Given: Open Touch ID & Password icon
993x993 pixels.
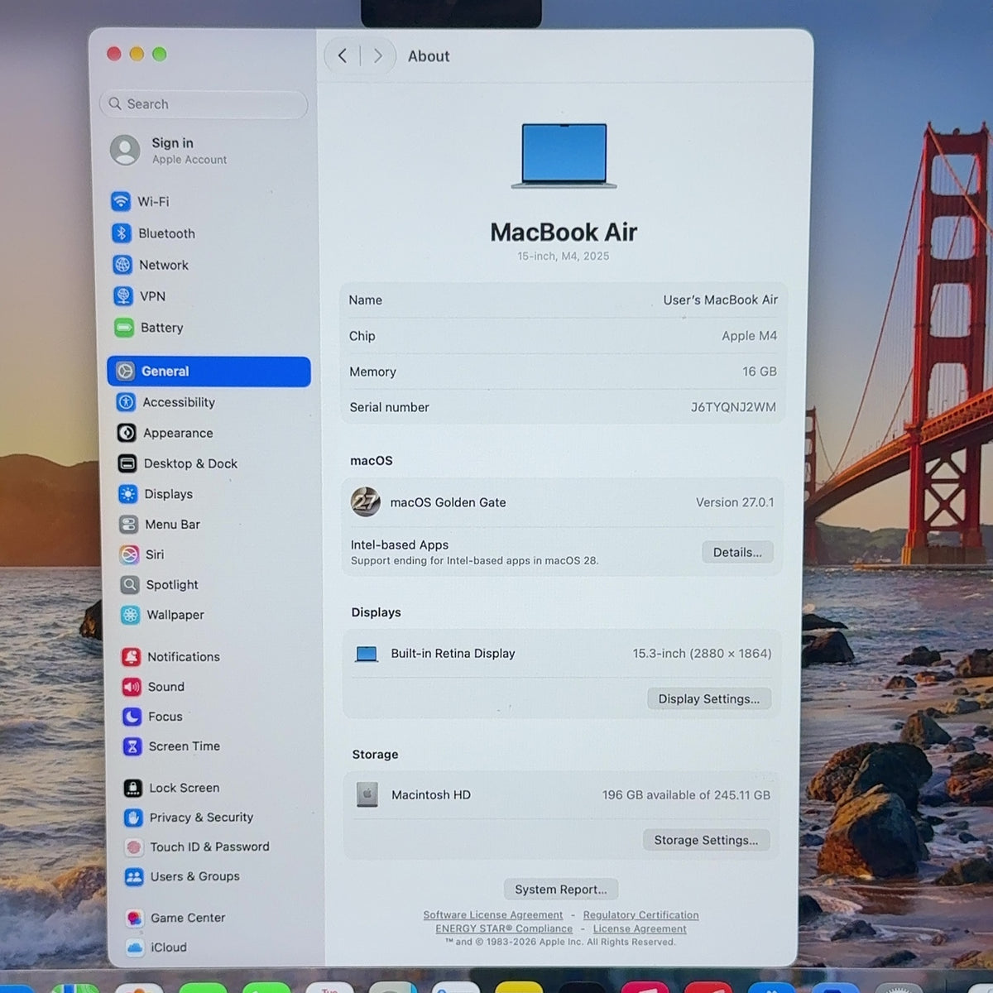Looking at the screenshot, I should 134,847.
